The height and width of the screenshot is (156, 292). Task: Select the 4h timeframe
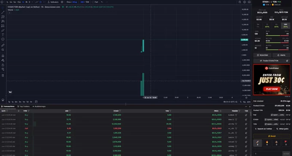coord(27,2)
